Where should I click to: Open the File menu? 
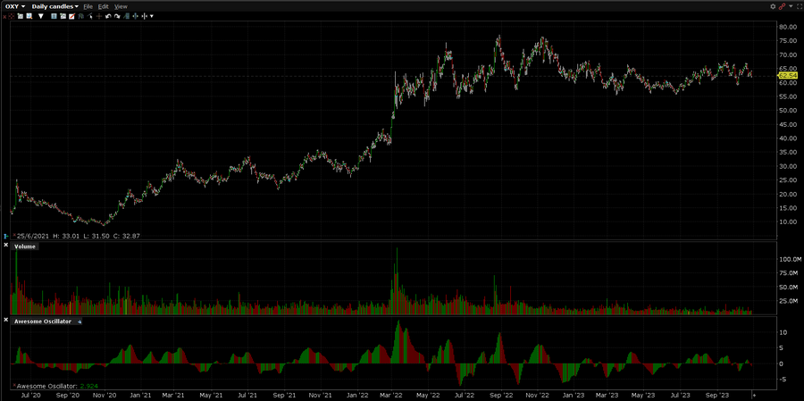tap(88, 6)
